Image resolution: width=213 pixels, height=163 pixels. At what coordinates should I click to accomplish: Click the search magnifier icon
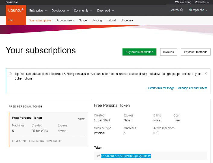(182, 10)
